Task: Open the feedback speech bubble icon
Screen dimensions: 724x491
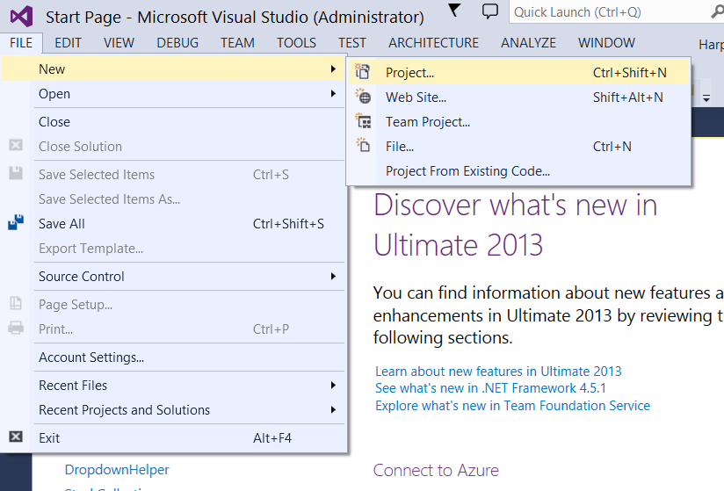Action: pyautogui.click(x=490, y=11)
